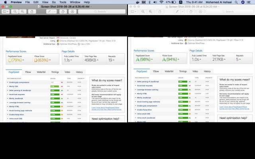Click the YSlow tab in the right screenshot
Screen dimensions: 255x159
click(156, 71)
